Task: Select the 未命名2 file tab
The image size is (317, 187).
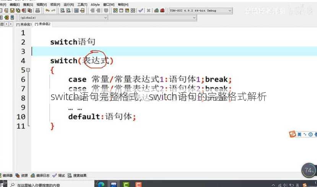Action: [x=42, y=24]
